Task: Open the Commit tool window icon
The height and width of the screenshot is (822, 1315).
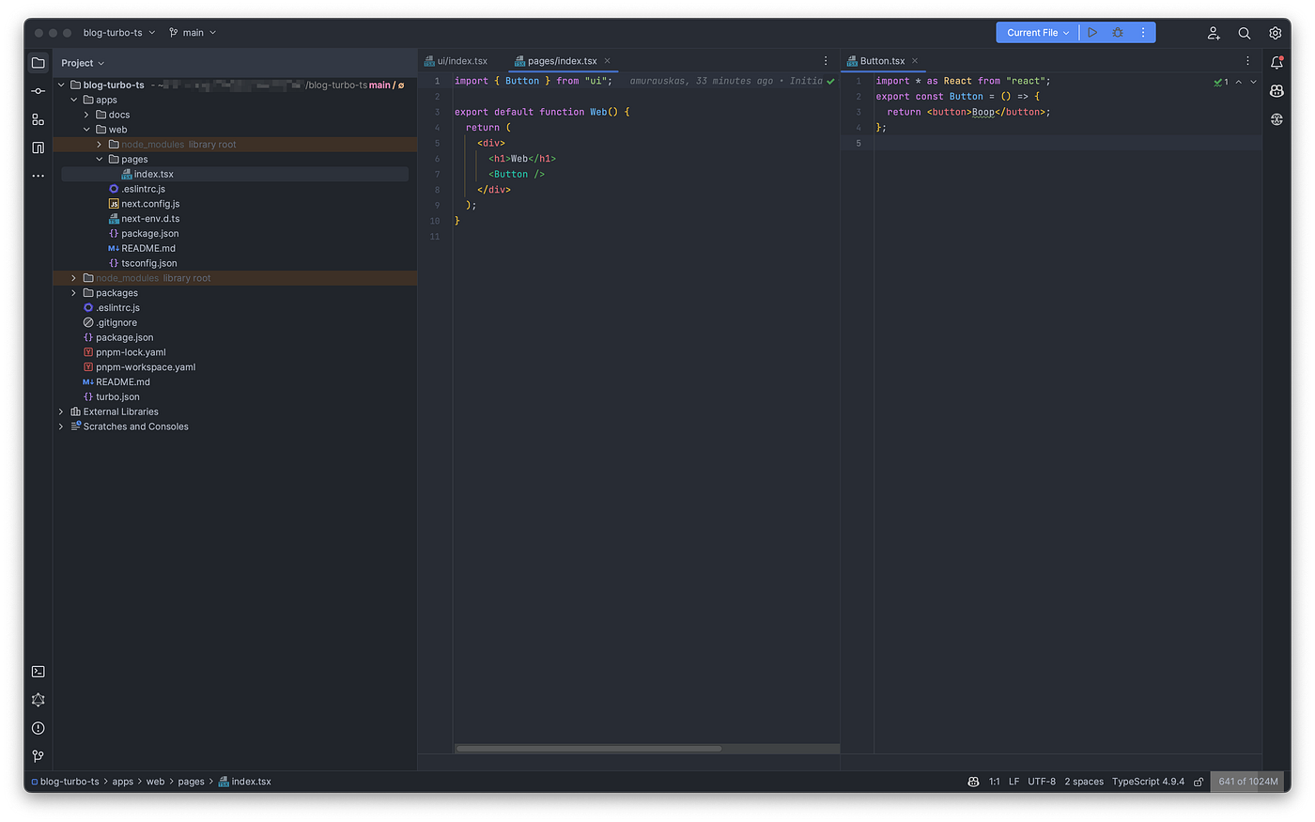Action: [x=38, y=91]
